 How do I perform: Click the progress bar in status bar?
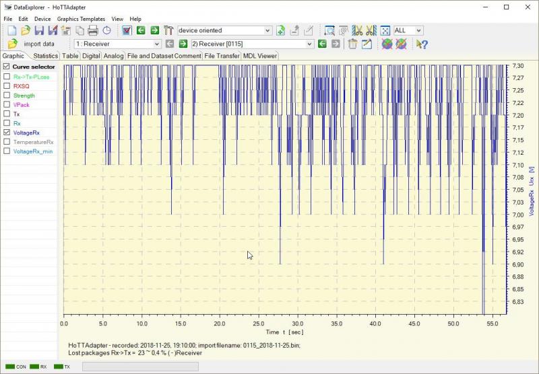[x=140, y=367]
